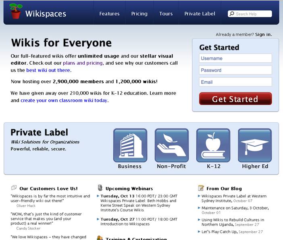Screen dimensions: 283x240
Task: Open the Features menu item
Action: click(109, 14)
